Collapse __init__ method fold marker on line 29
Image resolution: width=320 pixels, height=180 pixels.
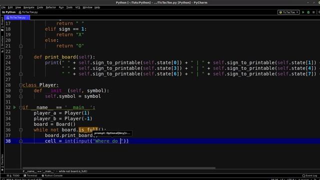pos(20,90)
